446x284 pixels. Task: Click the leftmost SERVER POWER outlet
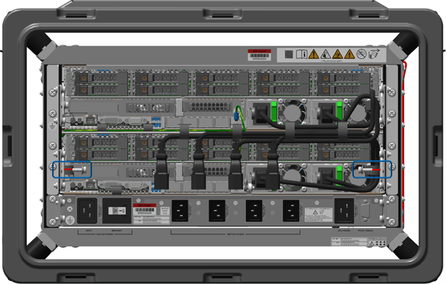point(180,211)
